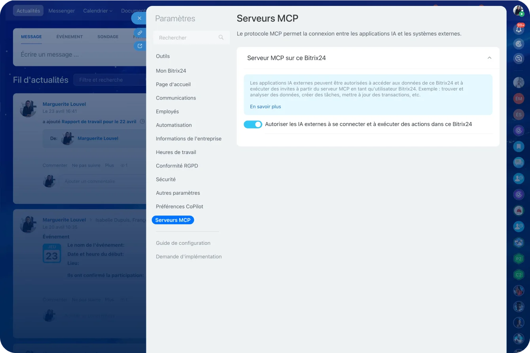Screen dimensions: 530x353
Task: Open Employés settings section
Action: point(167,111)
